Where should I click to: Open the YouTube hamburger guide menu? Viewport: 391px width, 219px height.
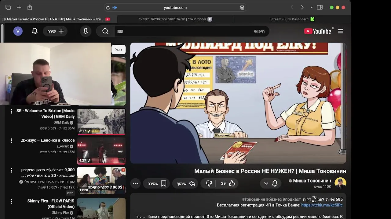[x=340, y=31]
